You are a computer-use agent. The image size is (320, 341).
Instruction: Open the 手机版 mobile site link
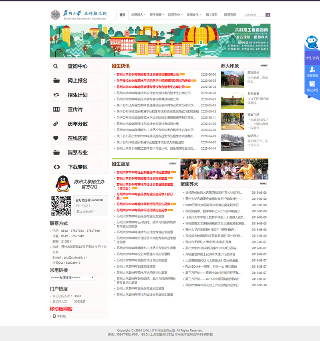61,316
